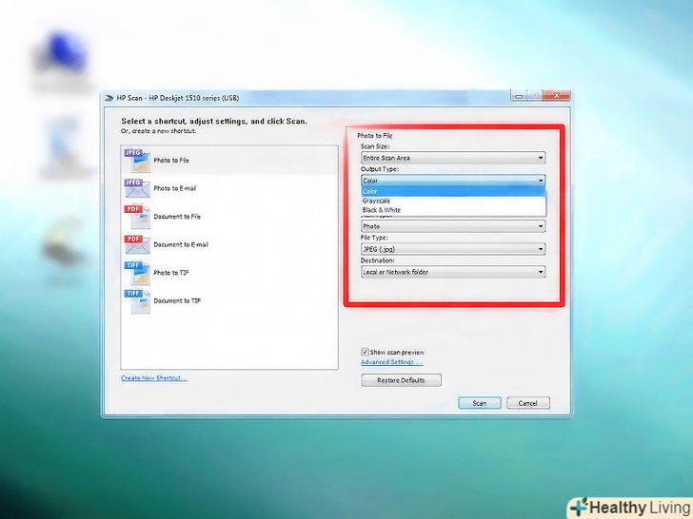The height and width of the screenshot is (519, 693).
Task: Select the 'Photo to E-mail' shortcut label
Action: pyautogui.click(x=175, y=188)
